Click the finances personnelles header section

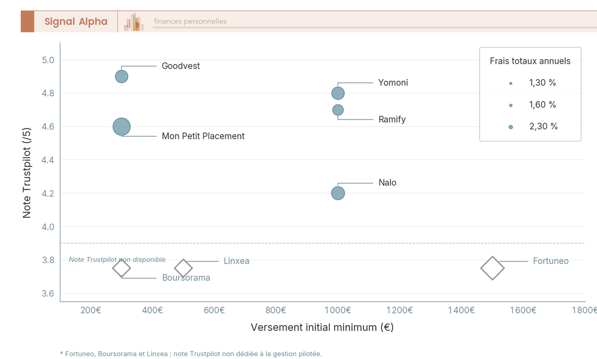click(190, 21)
